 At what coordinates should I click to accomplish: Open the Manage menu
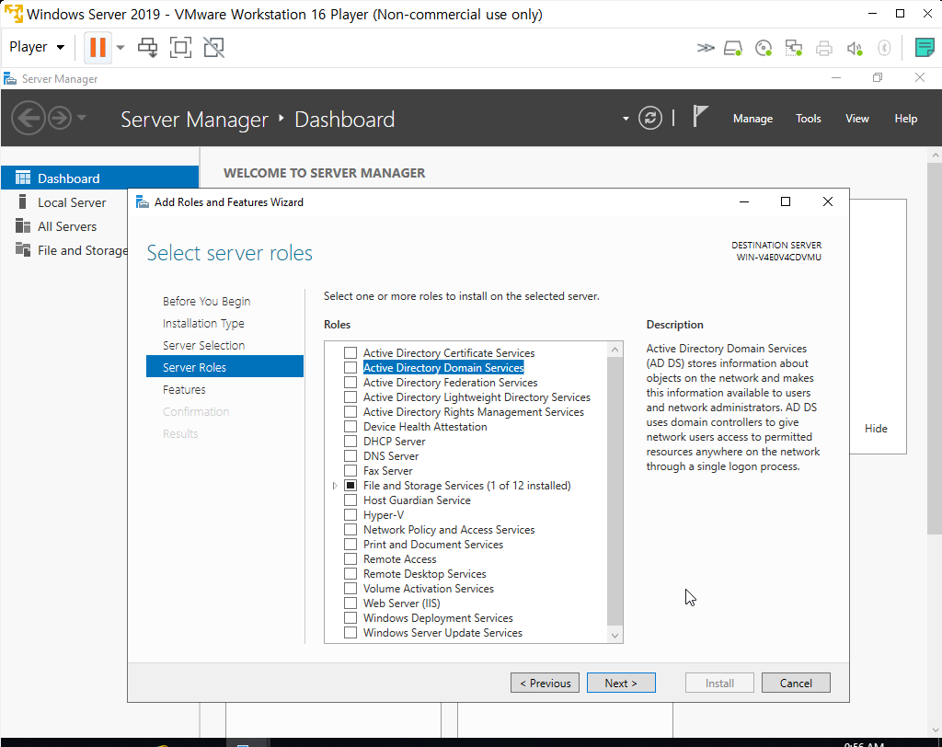(752, 119)
